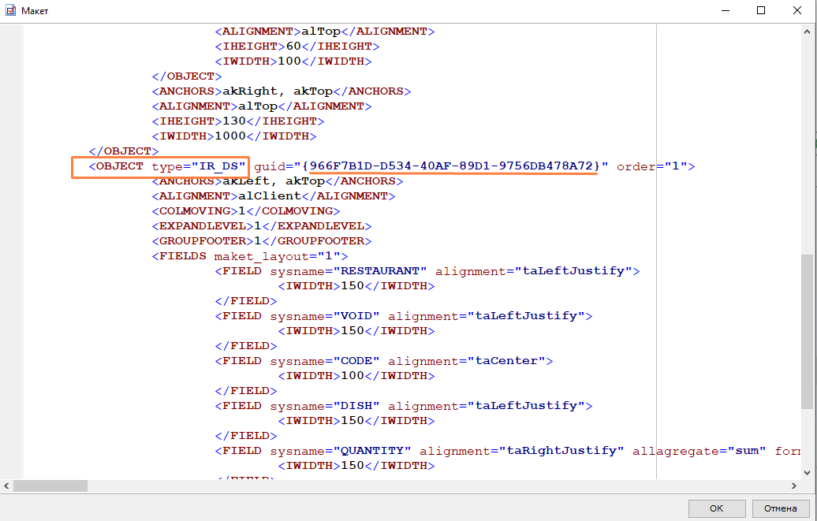Place cursor in the IR_DS type value
This screenshot has width=817, height=521.
[218, 166]
